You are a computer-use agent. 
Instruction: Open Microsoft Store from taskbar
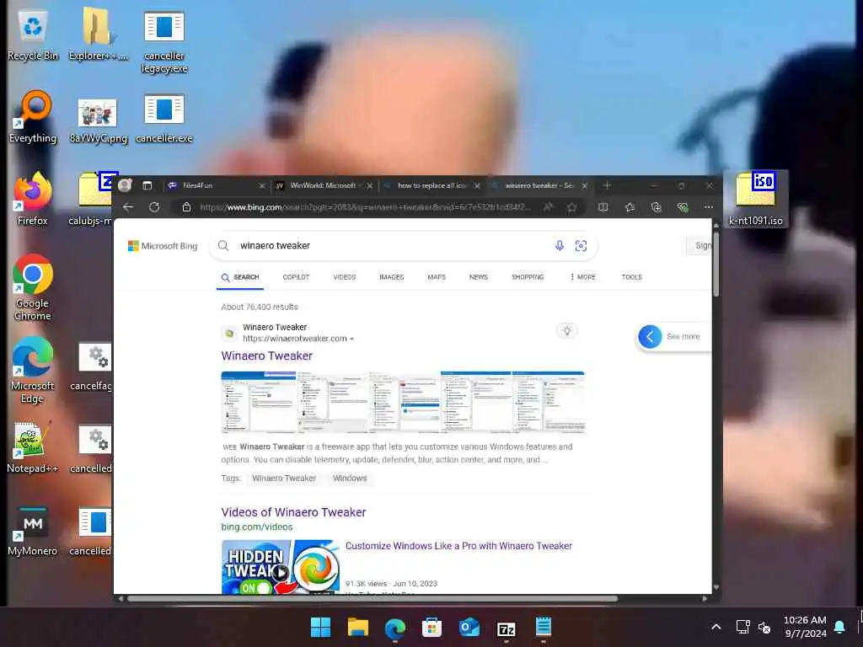tap(432, 627)
